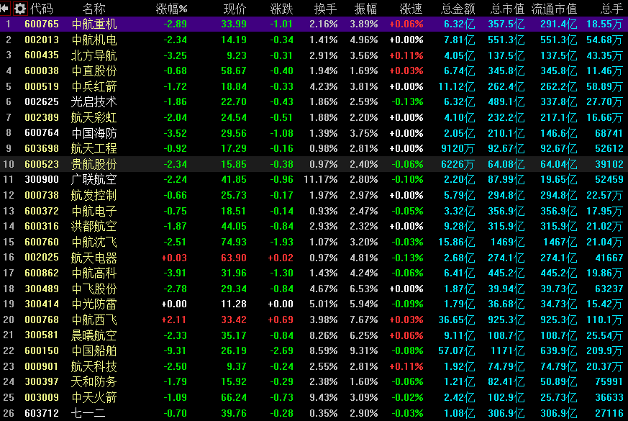Click stock code 002013
The image size is (628, 421).
(x=42, y=40)
